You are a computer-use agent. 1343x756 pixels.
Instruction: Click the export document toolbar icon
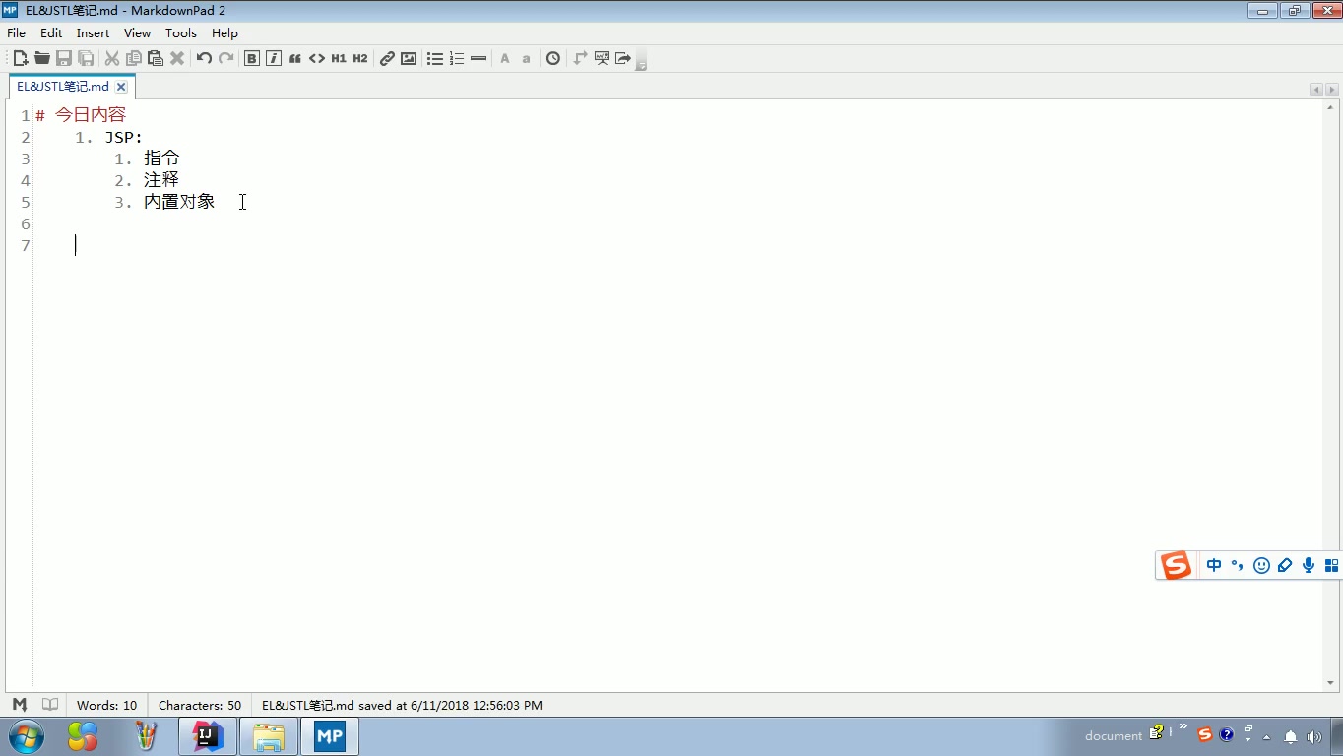click(623, 59)
